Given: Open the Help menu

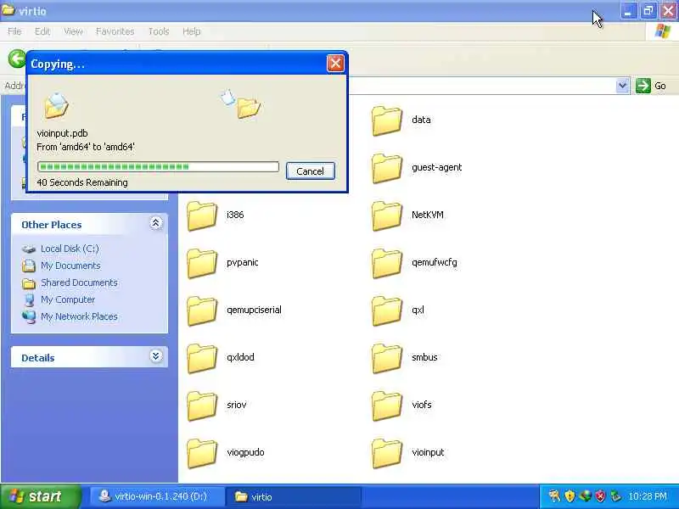Looking at the screenshot, I should (x=192, y=31).
